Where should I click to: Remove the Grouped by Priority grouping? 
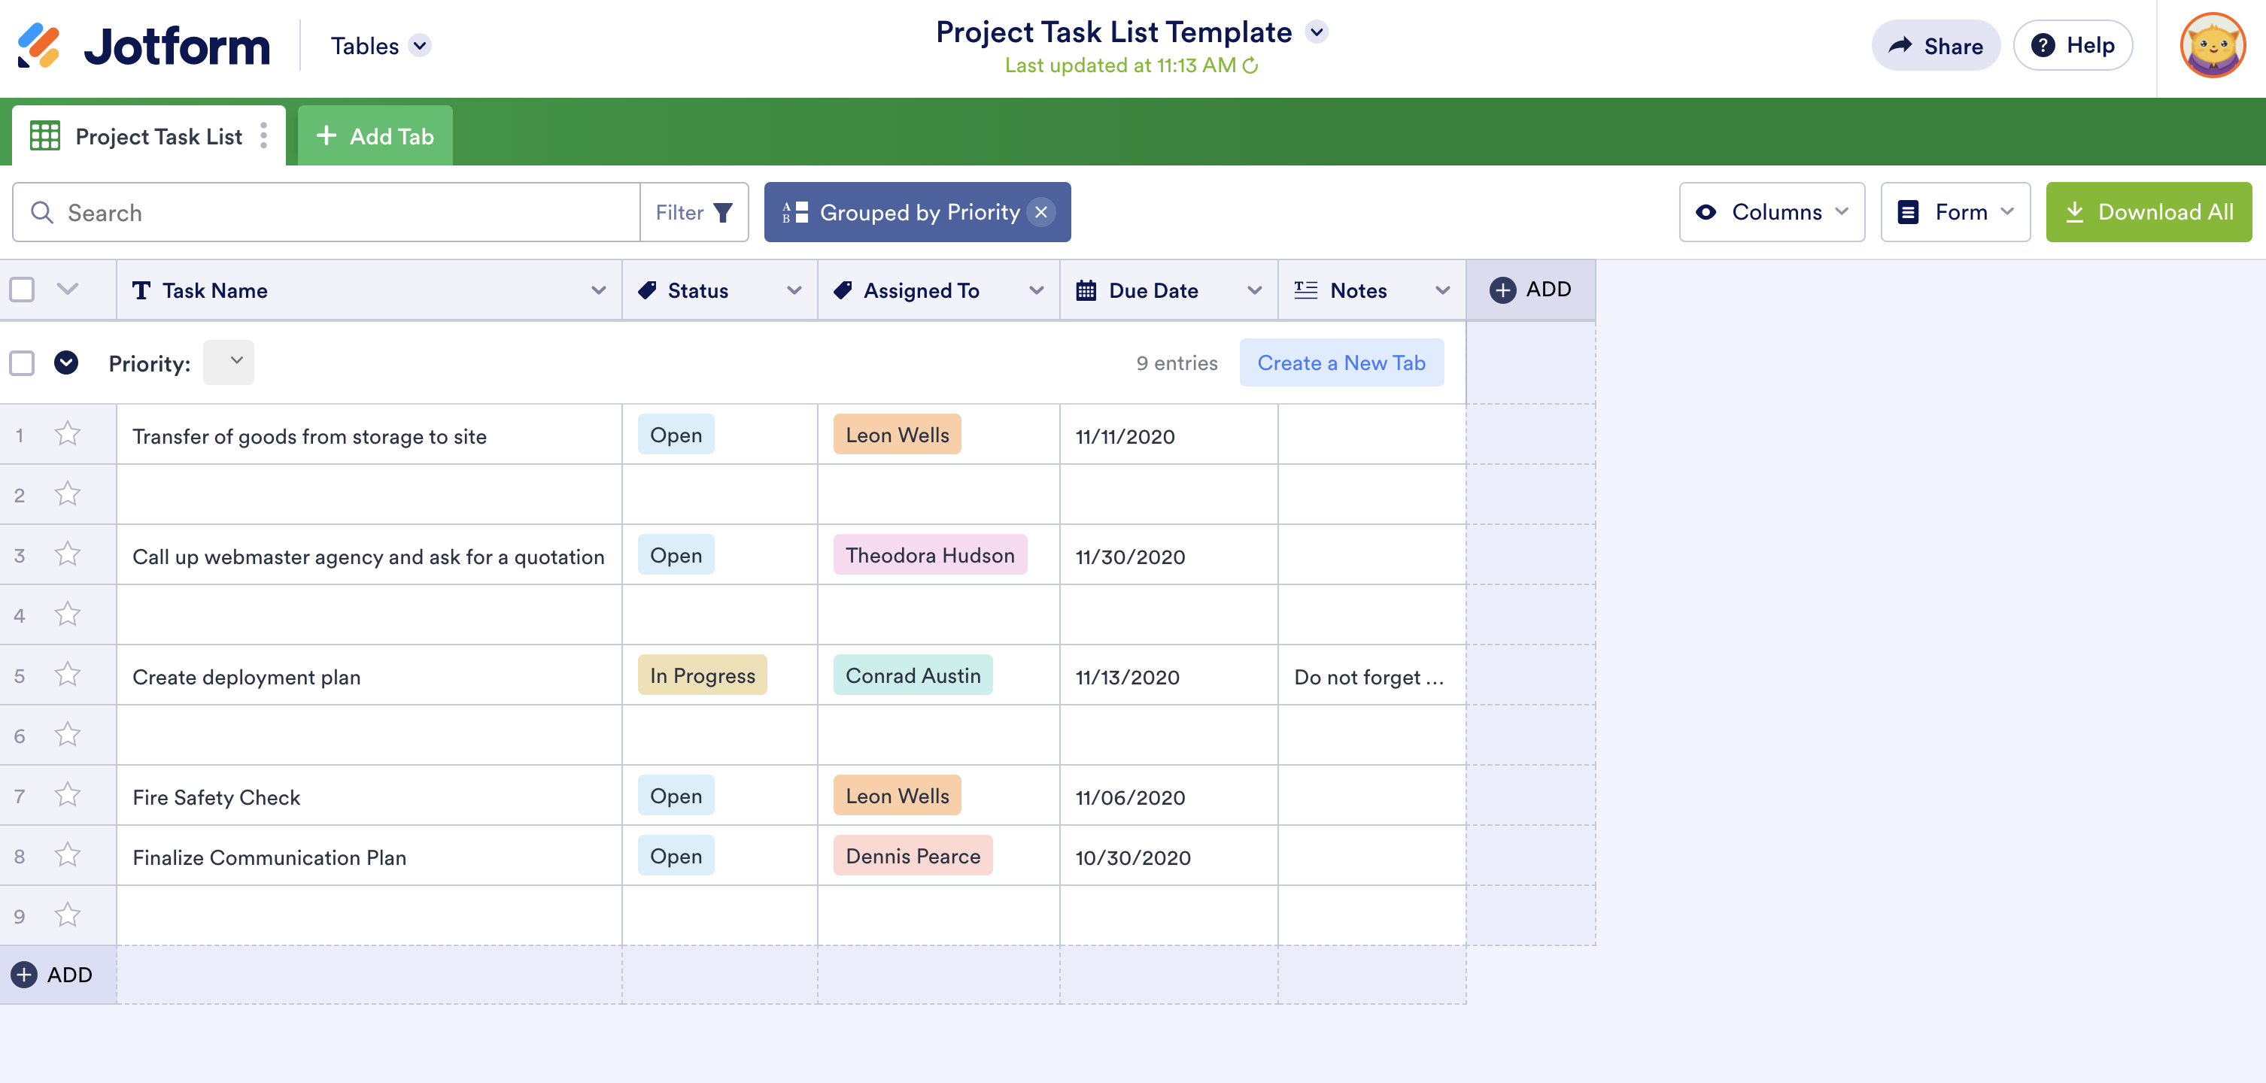[1040, 212]
